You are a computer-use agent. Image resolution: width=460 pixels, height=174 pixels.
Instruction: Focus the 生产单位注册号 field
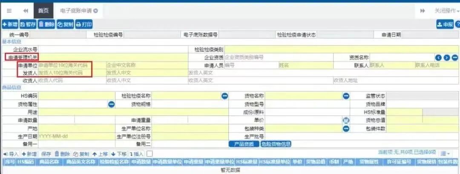click(190, 137)
